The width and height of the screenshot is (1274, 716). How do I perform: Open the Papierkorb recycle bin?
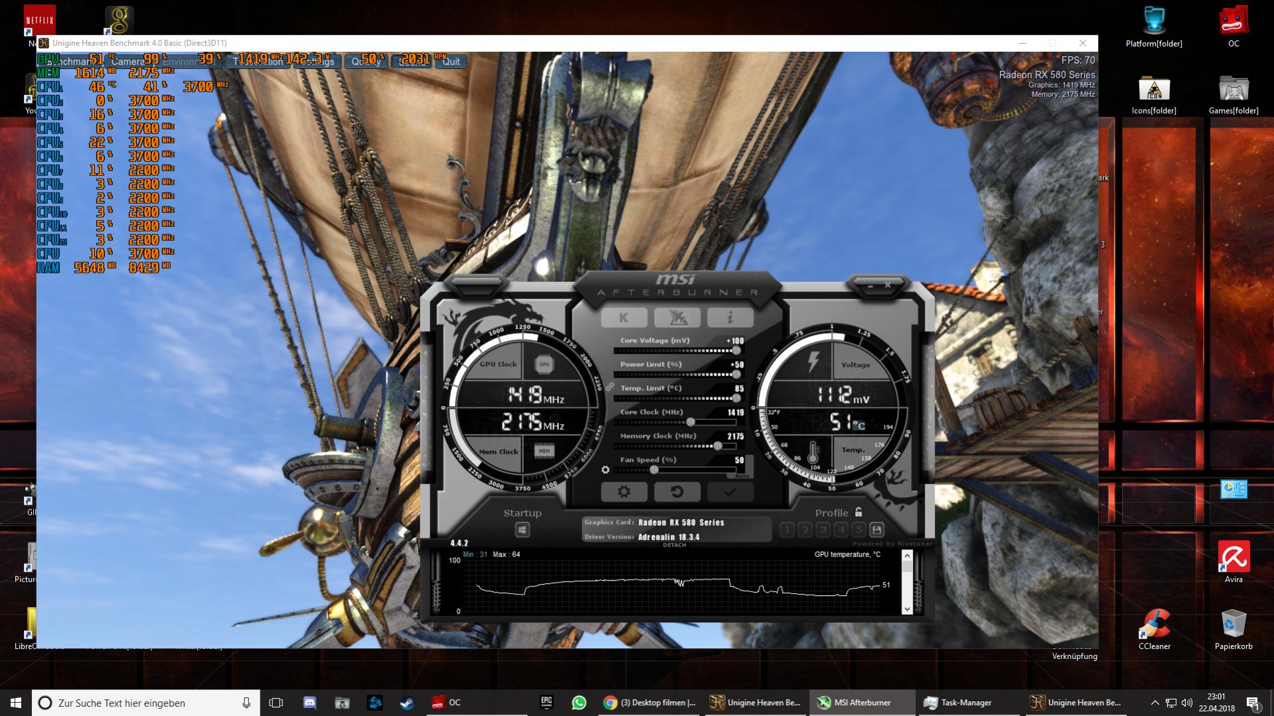(x=1234, y=629)
